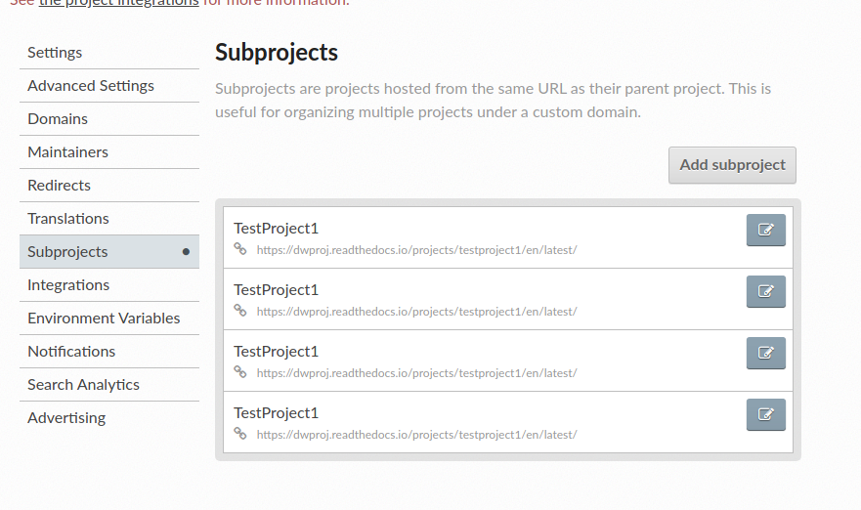Click edit icon for third TestProject1 subproject
Screen dimensions: 861x510
[765, 353]
